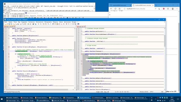Click the last Notepad++ toolbar icon
This screenshot has height=102, width=181.
[78, 24]
